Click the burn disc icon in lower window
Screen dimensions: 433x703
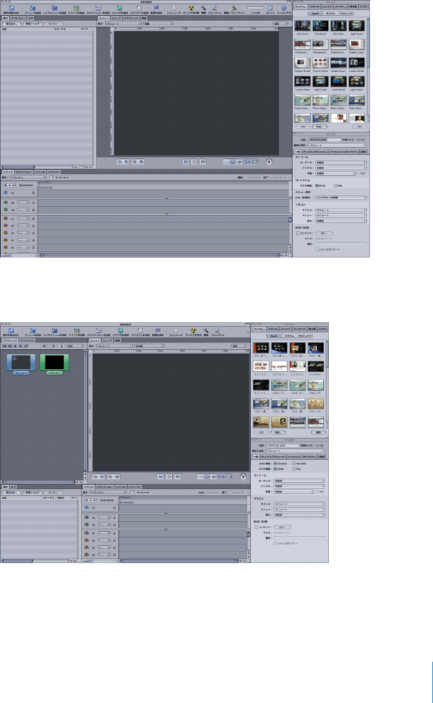(x=193, y=331)
